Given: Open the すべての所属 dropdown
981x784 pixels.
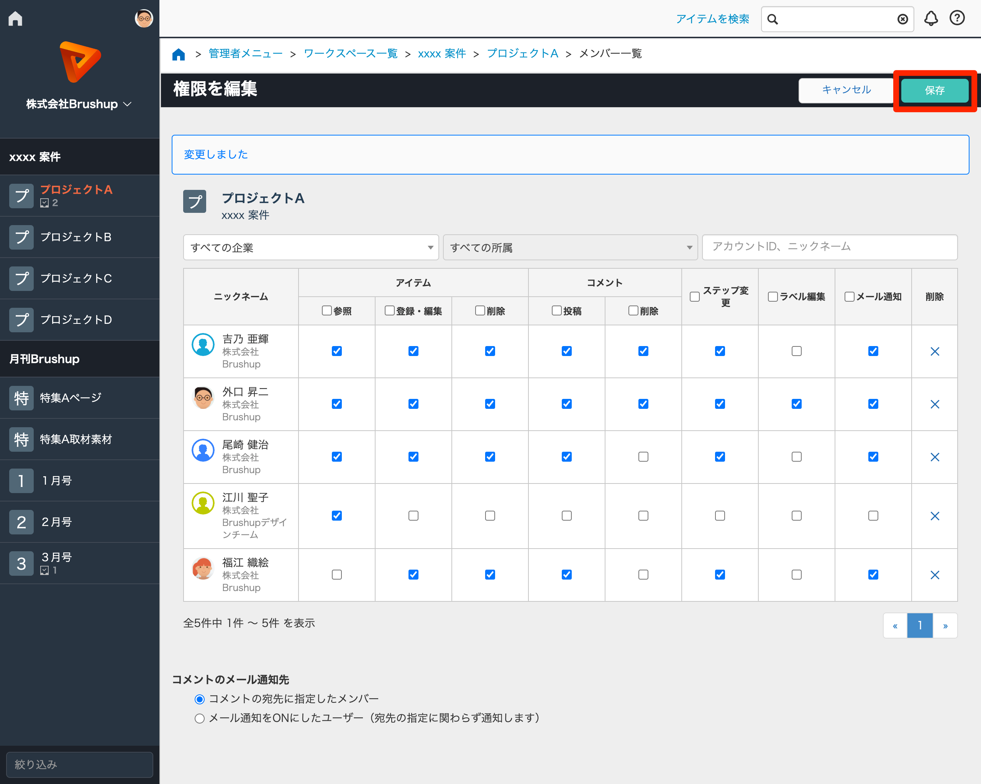Looking at the screenshot, I should (x=570, y=248).
